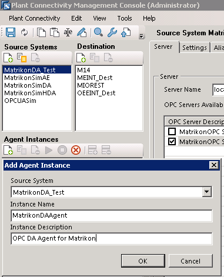
Task: Add a new Destination system
Action: (81, 58)
